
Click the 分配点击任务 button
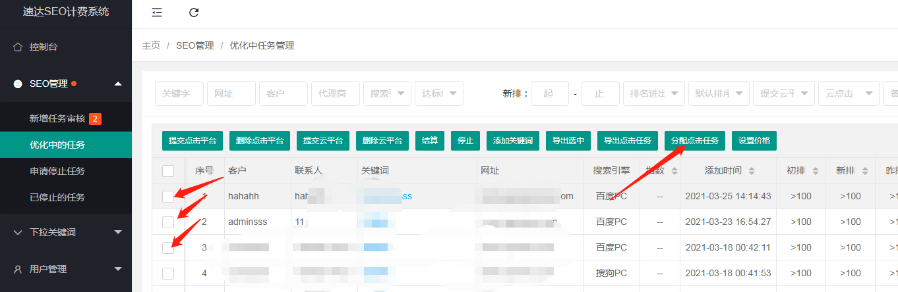(x=695, y=141)
